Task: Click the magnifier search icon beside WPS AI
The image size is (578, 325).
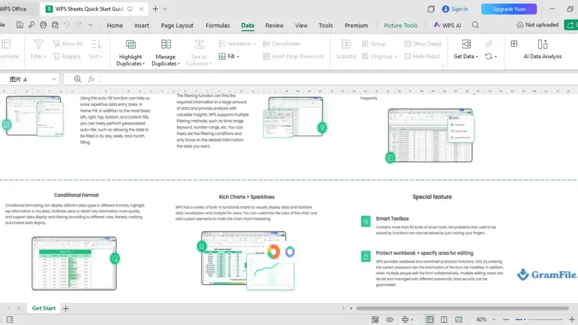Action: point(475,25)
